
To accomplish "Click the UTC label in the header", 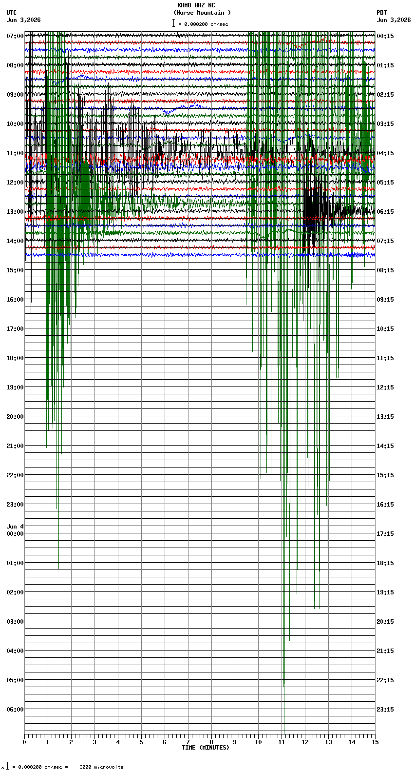I will [x=12, y=13].
